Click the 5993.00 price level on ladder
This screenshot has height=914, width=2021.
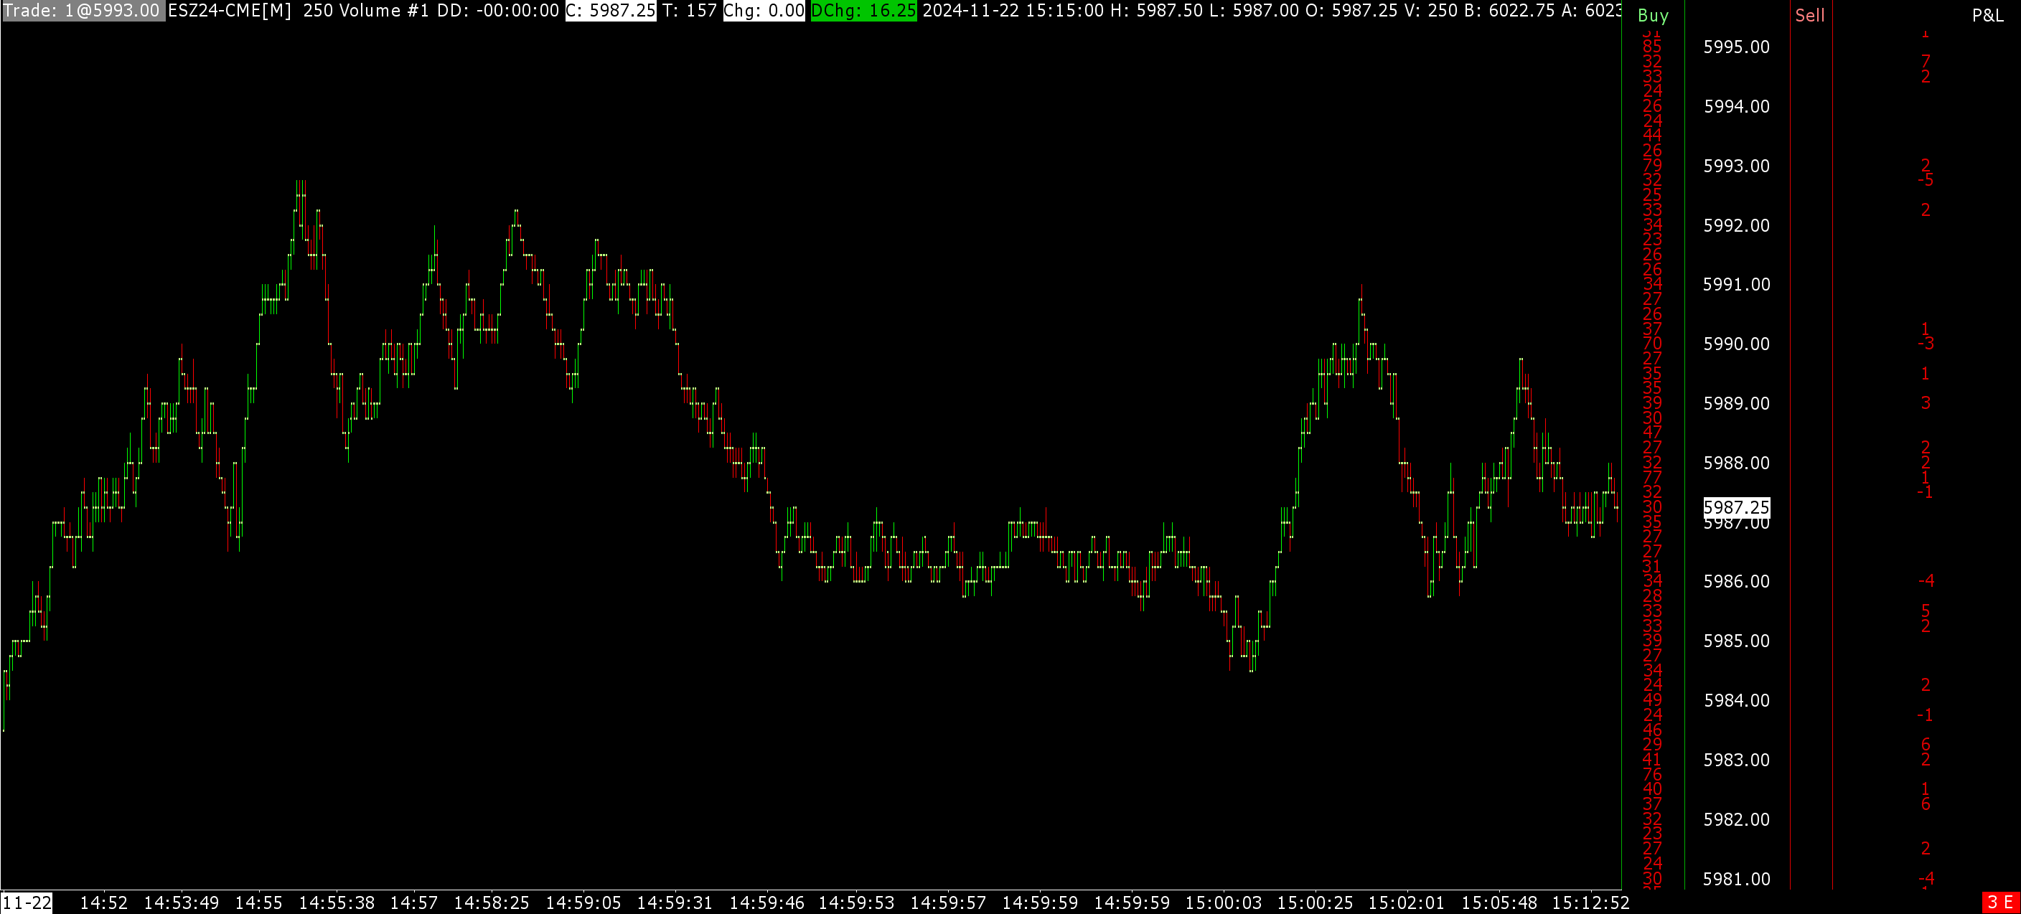(1736, 166)
